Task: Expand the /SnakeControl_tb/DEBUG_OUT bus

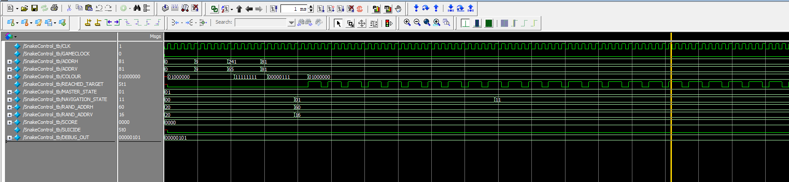Action: [9, 138]
